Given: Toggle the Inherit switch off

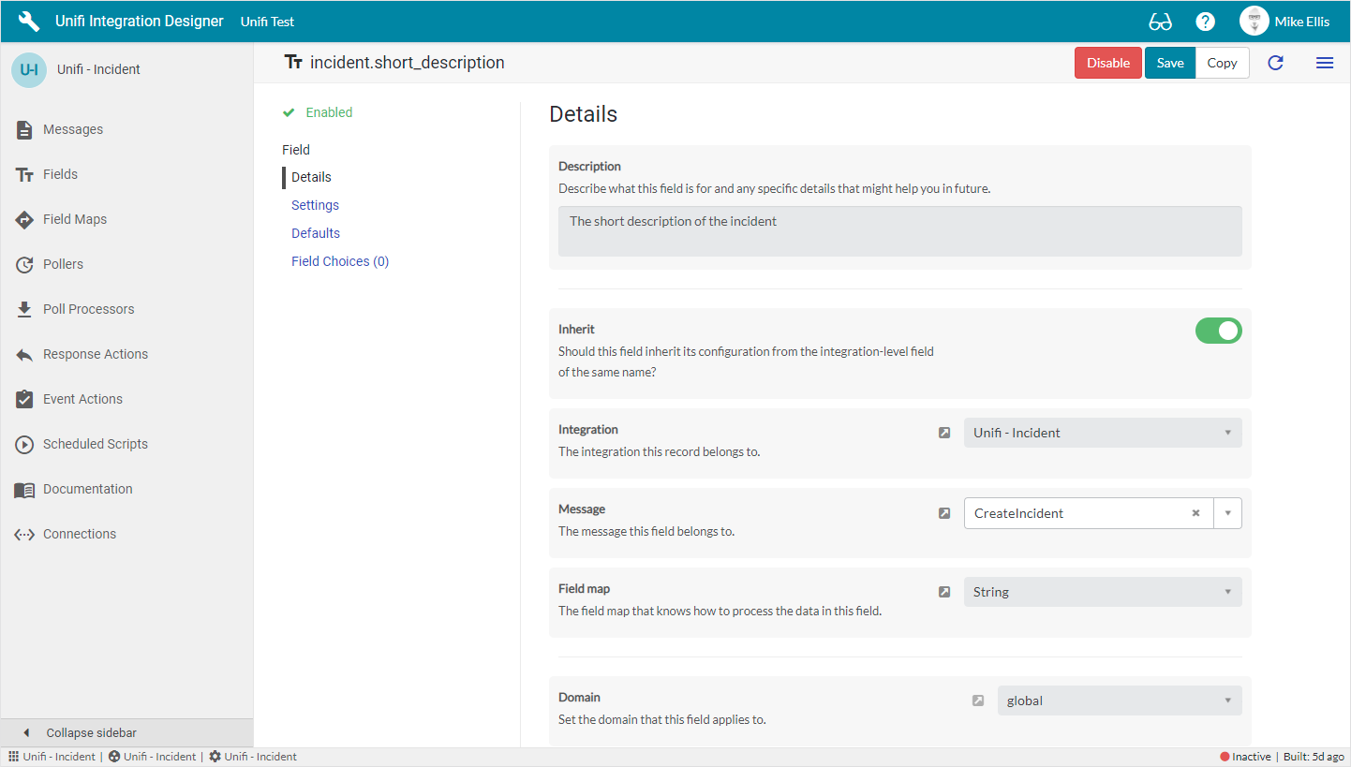Looking at the screenshot, I should tap(1218, 331).
